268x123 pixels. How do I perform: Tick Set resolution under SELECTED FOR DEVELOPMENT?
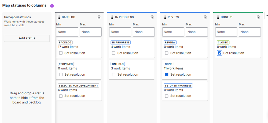(x=61, y=96)
